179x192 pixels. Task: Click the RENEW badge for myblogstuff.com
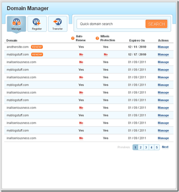37,55
